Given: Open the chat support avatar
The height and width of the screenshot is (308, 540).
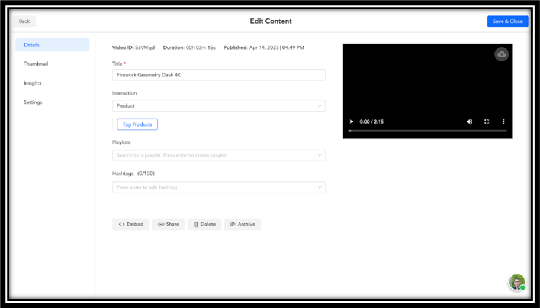Looking at the screenshot, I should 517,282.
